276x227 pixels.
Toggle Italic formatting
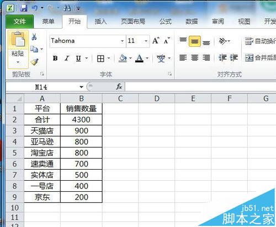(67, 58)
